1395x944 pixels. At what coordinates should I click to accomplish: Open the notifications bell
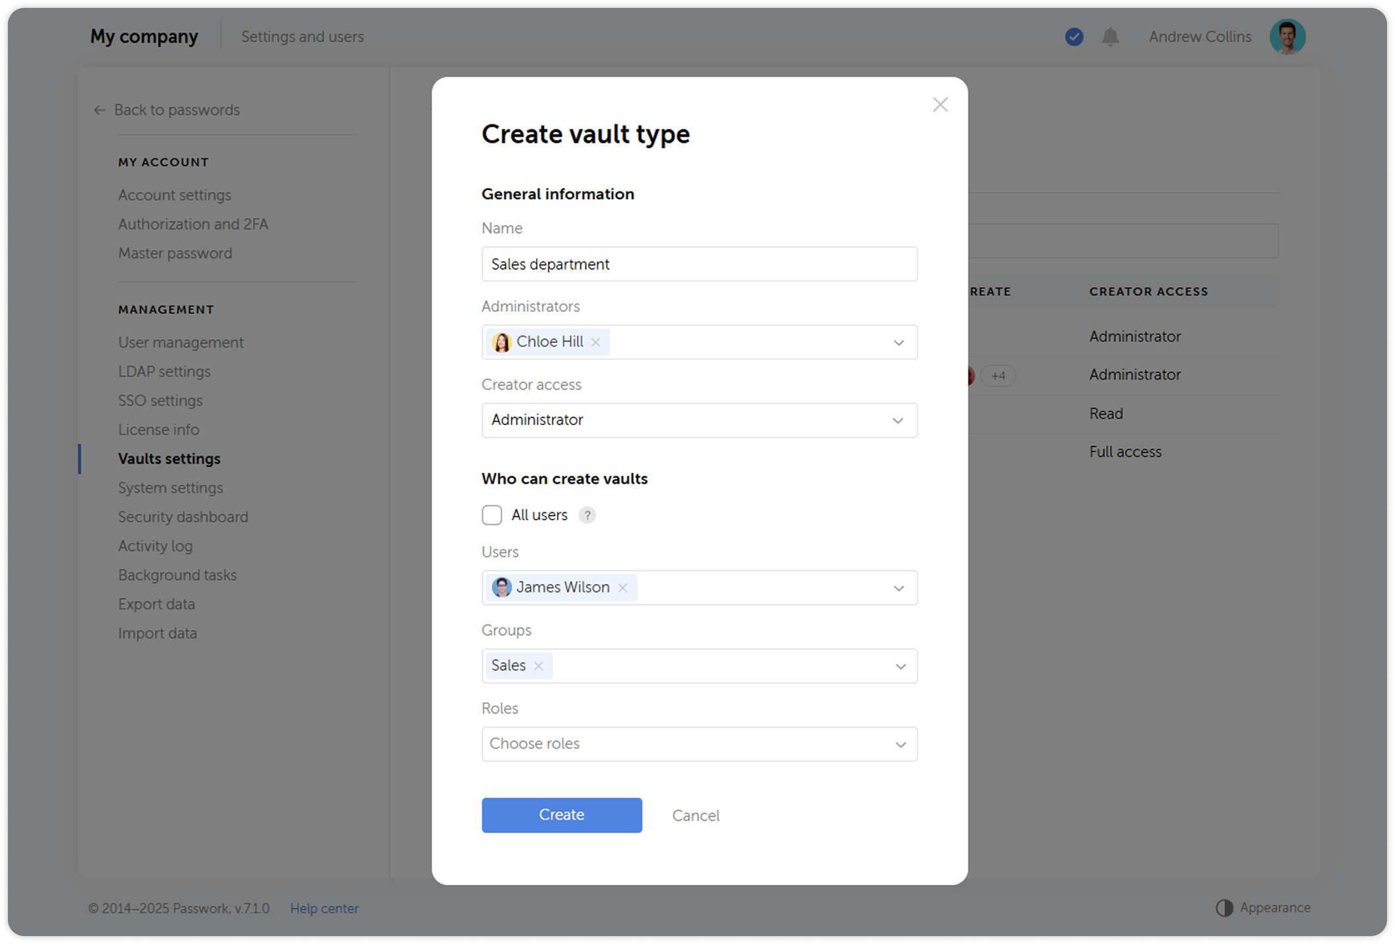tap(1110, 37)
